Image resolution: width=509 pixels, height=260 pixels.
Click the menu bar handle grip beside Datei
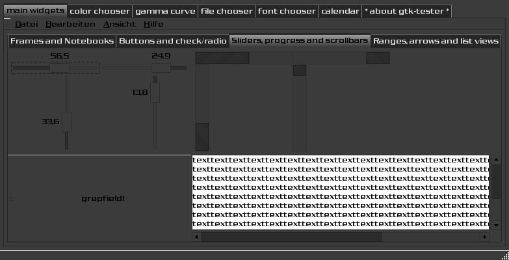pos(8,24)
